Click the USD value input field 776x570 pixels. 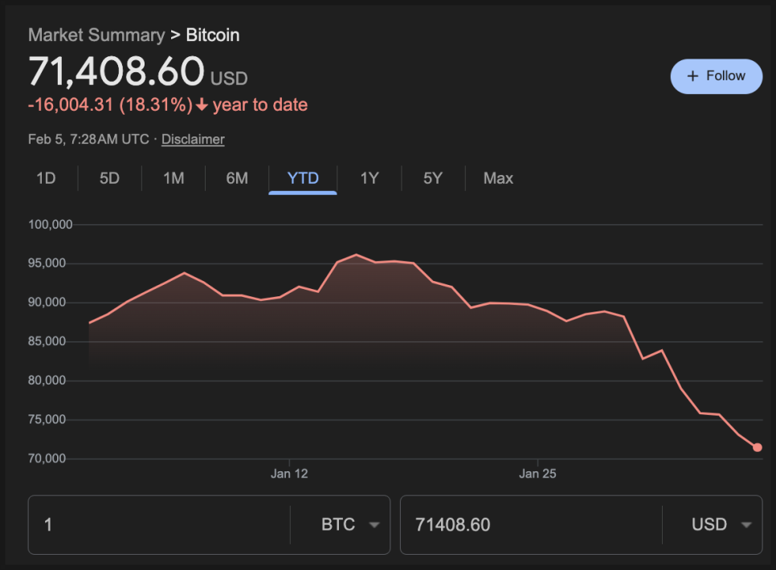click(530, 525)
